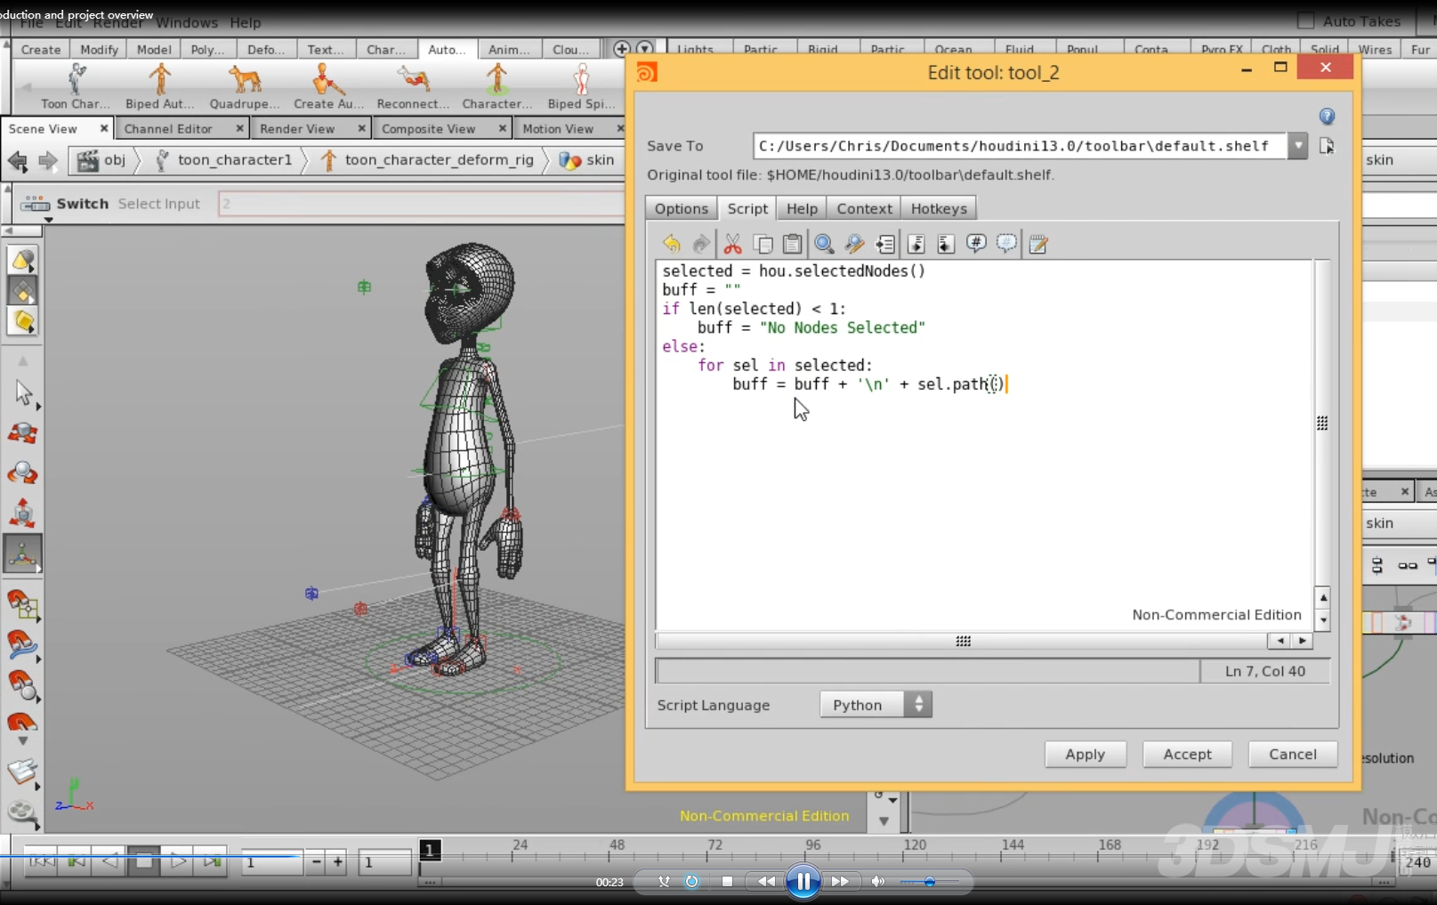The image size is (1437, 905).
Task: Click the Comment selection speech bubble icon
Action: (x=976, y=243)
